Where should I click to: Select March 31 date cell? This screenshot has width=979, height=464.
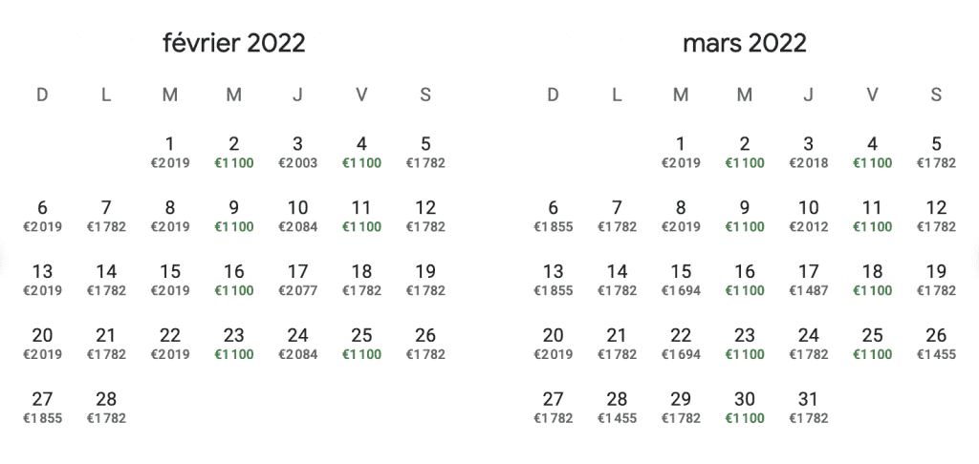(x=809, y=408)
